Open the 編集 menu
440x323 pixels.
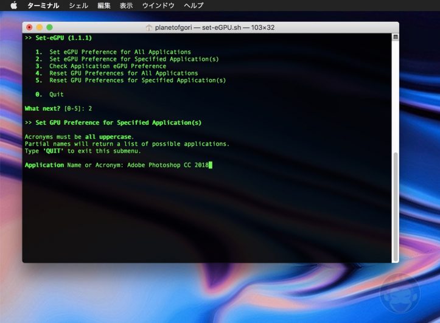coord(104,5)
